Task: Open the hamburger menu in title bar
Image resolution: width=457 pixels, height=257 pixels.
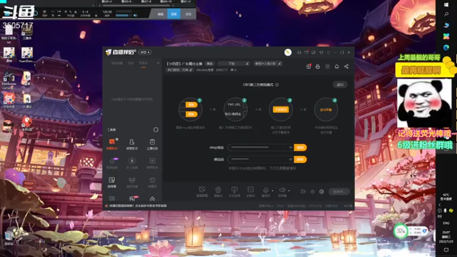Action: click(328, 53)
